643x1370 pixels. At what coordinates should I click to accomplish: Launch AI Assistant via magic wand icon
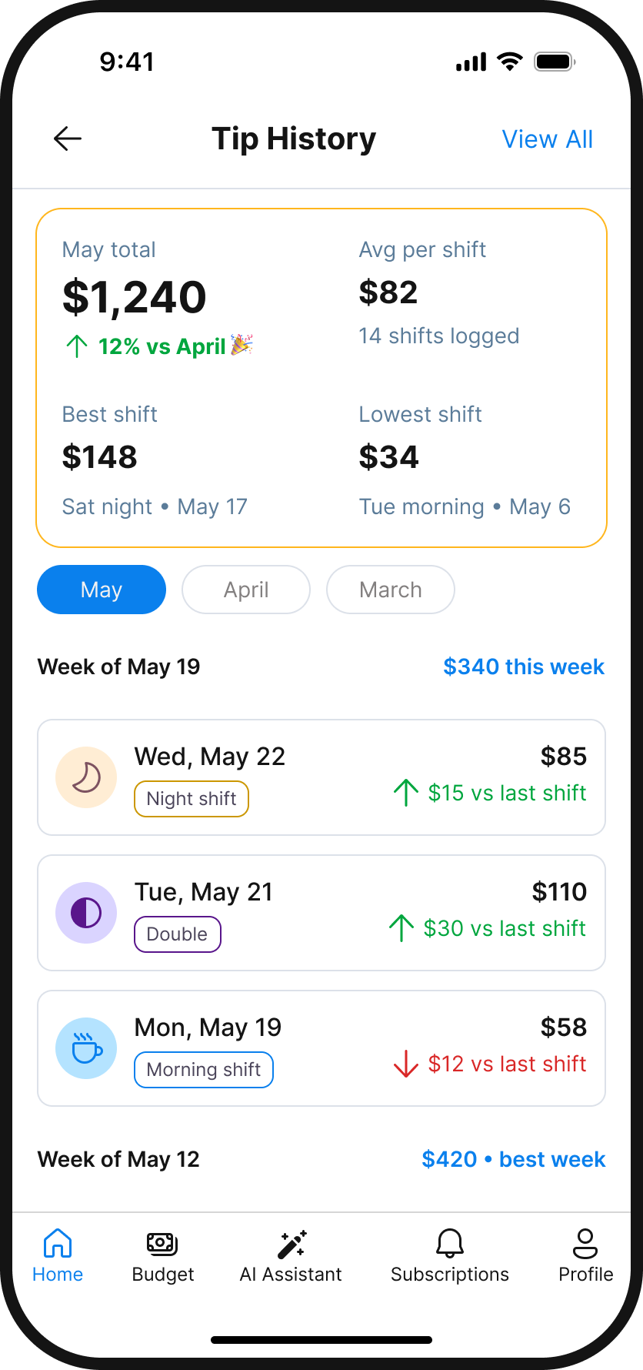[x=292, y=1243]
